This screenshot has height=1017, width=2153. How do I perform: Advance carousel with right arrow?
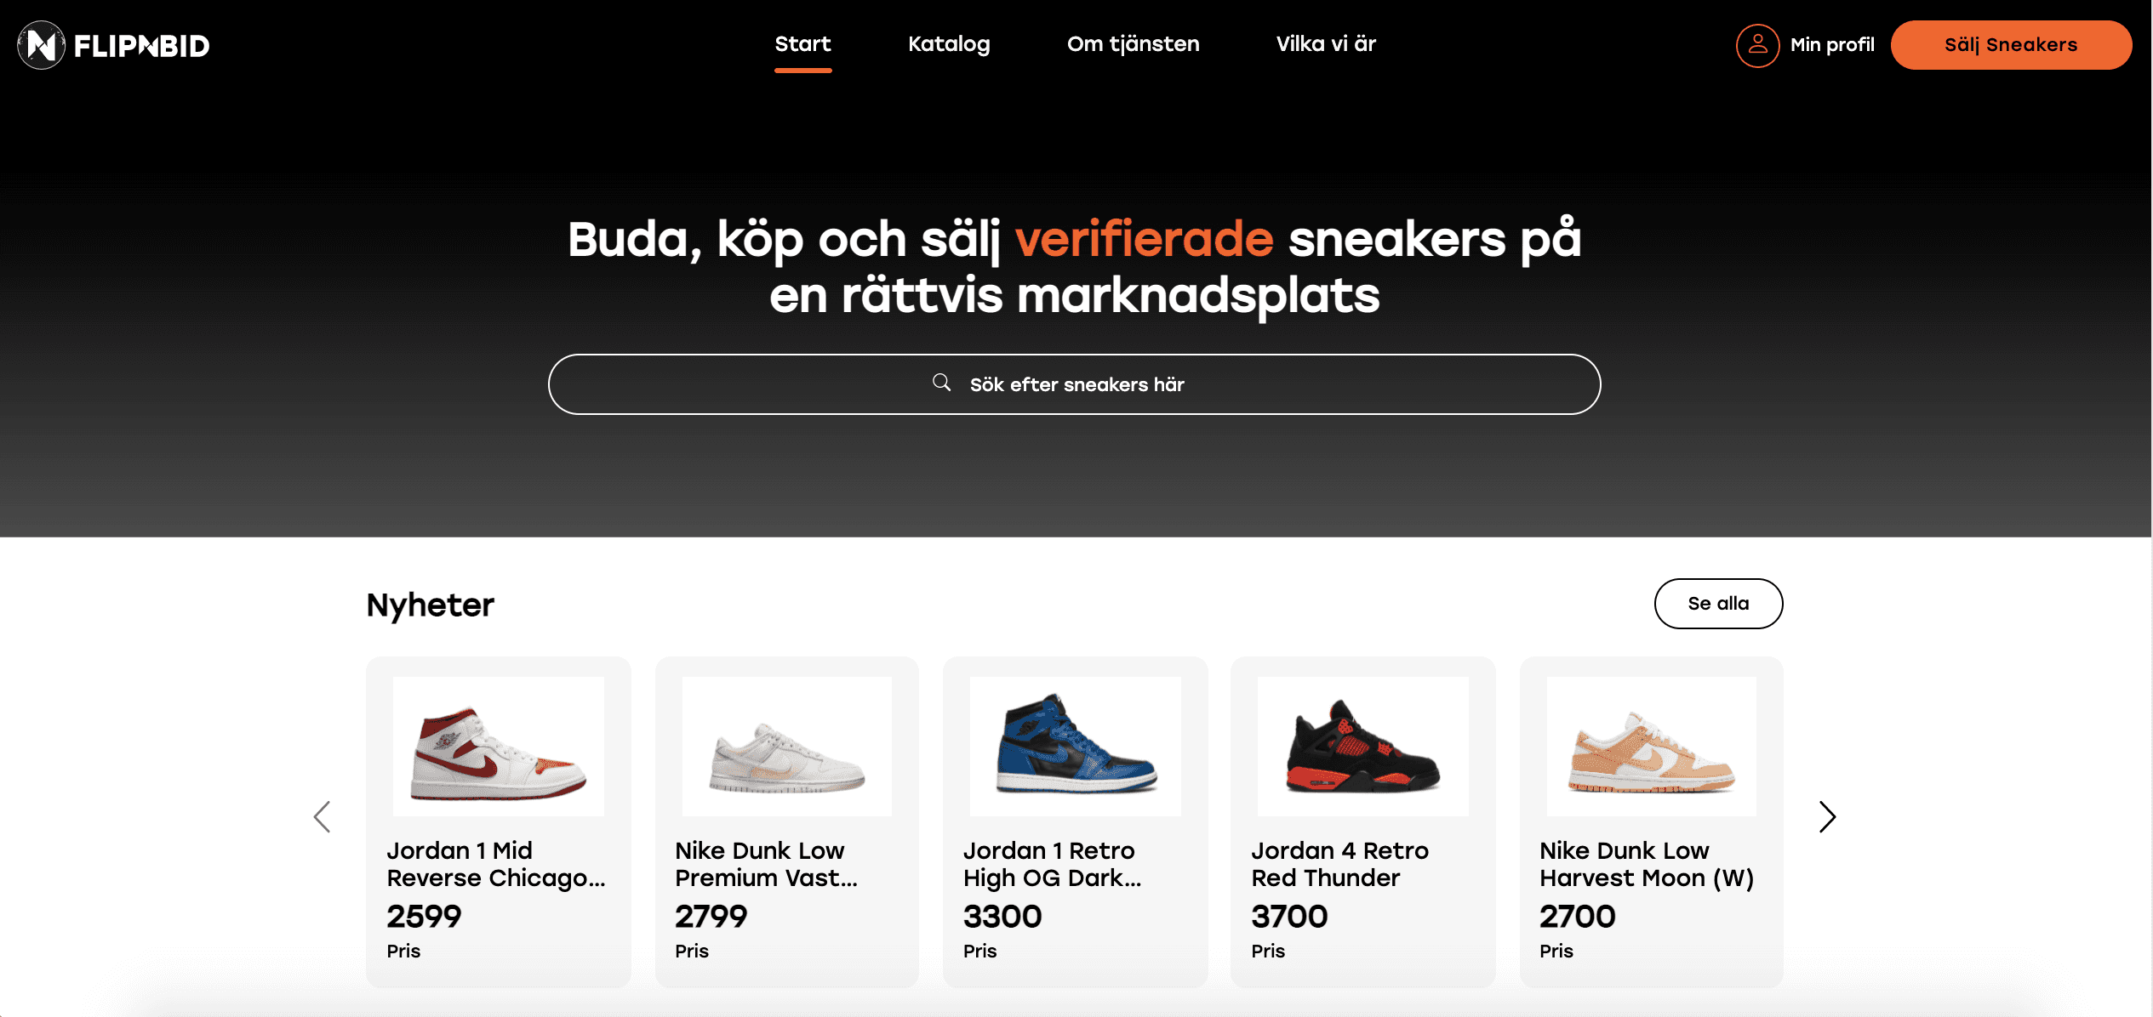coord(1827,817)
